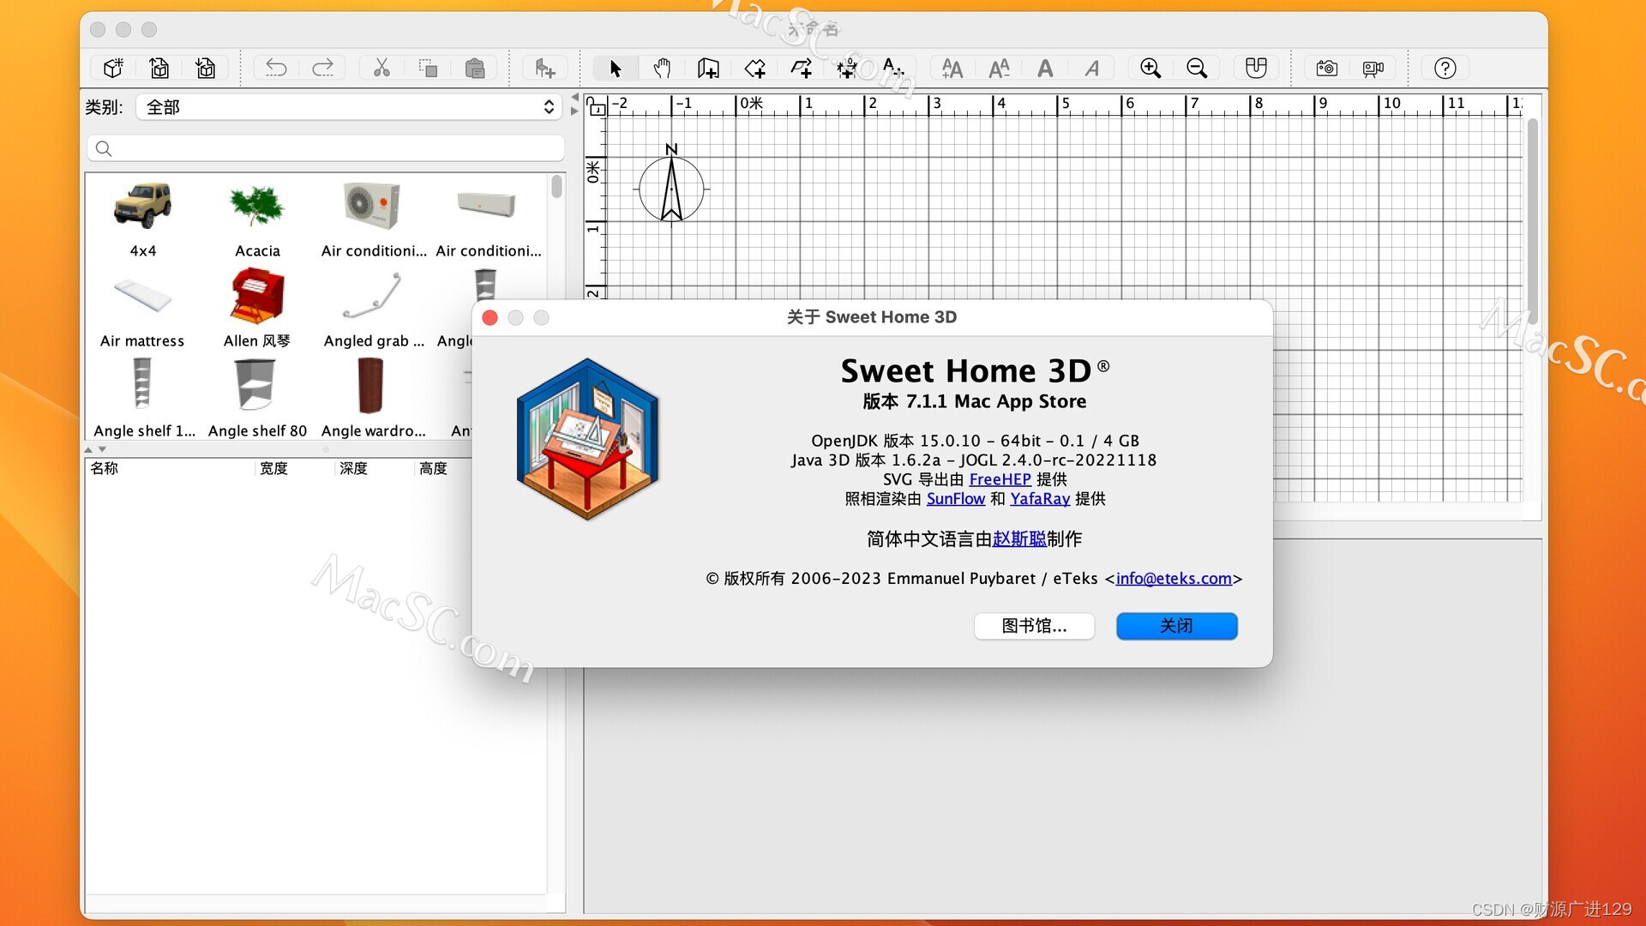
Task: Choose the Select arrow tool
Action: (x=616, y=68)
